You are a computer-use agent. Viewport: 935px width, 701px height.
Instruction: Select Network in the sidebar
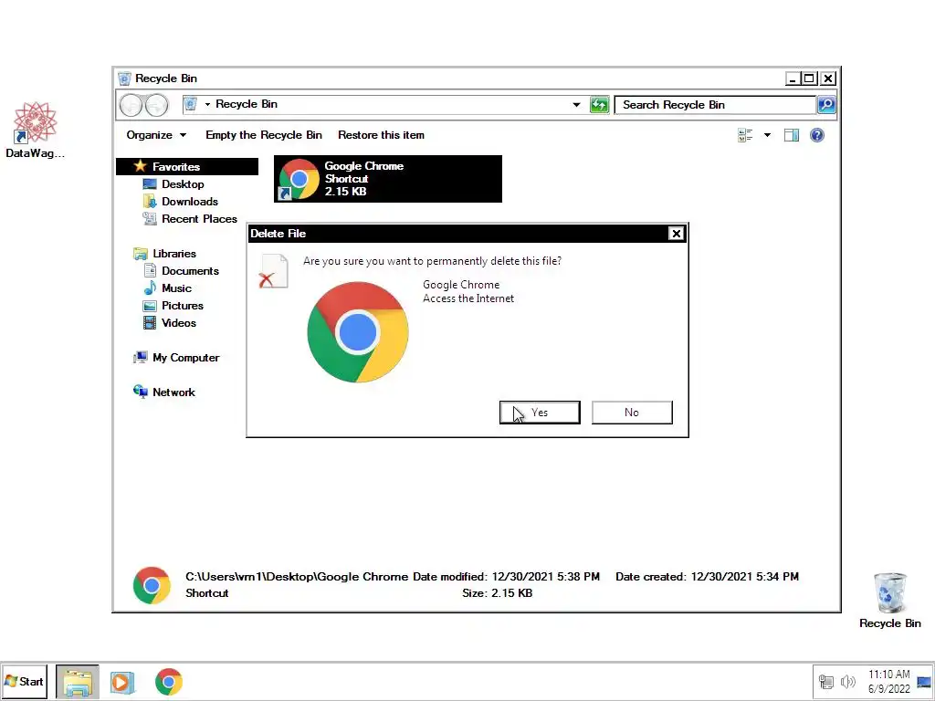173,392
